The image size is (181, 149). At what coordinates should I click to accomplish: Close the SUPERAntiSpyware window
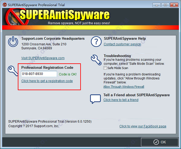(174, 5)
